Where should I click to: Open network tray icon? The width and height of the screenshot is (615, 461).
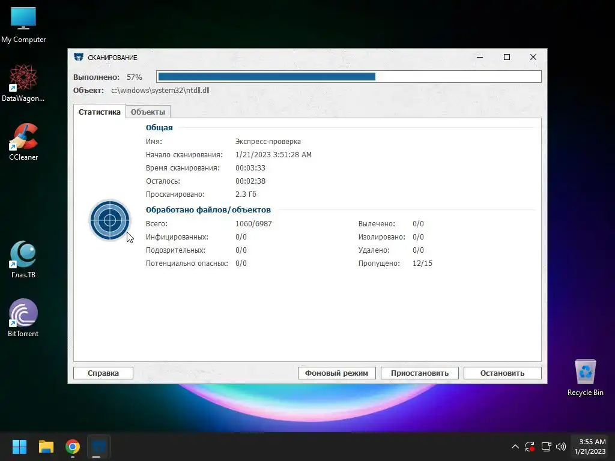point(546,447)
